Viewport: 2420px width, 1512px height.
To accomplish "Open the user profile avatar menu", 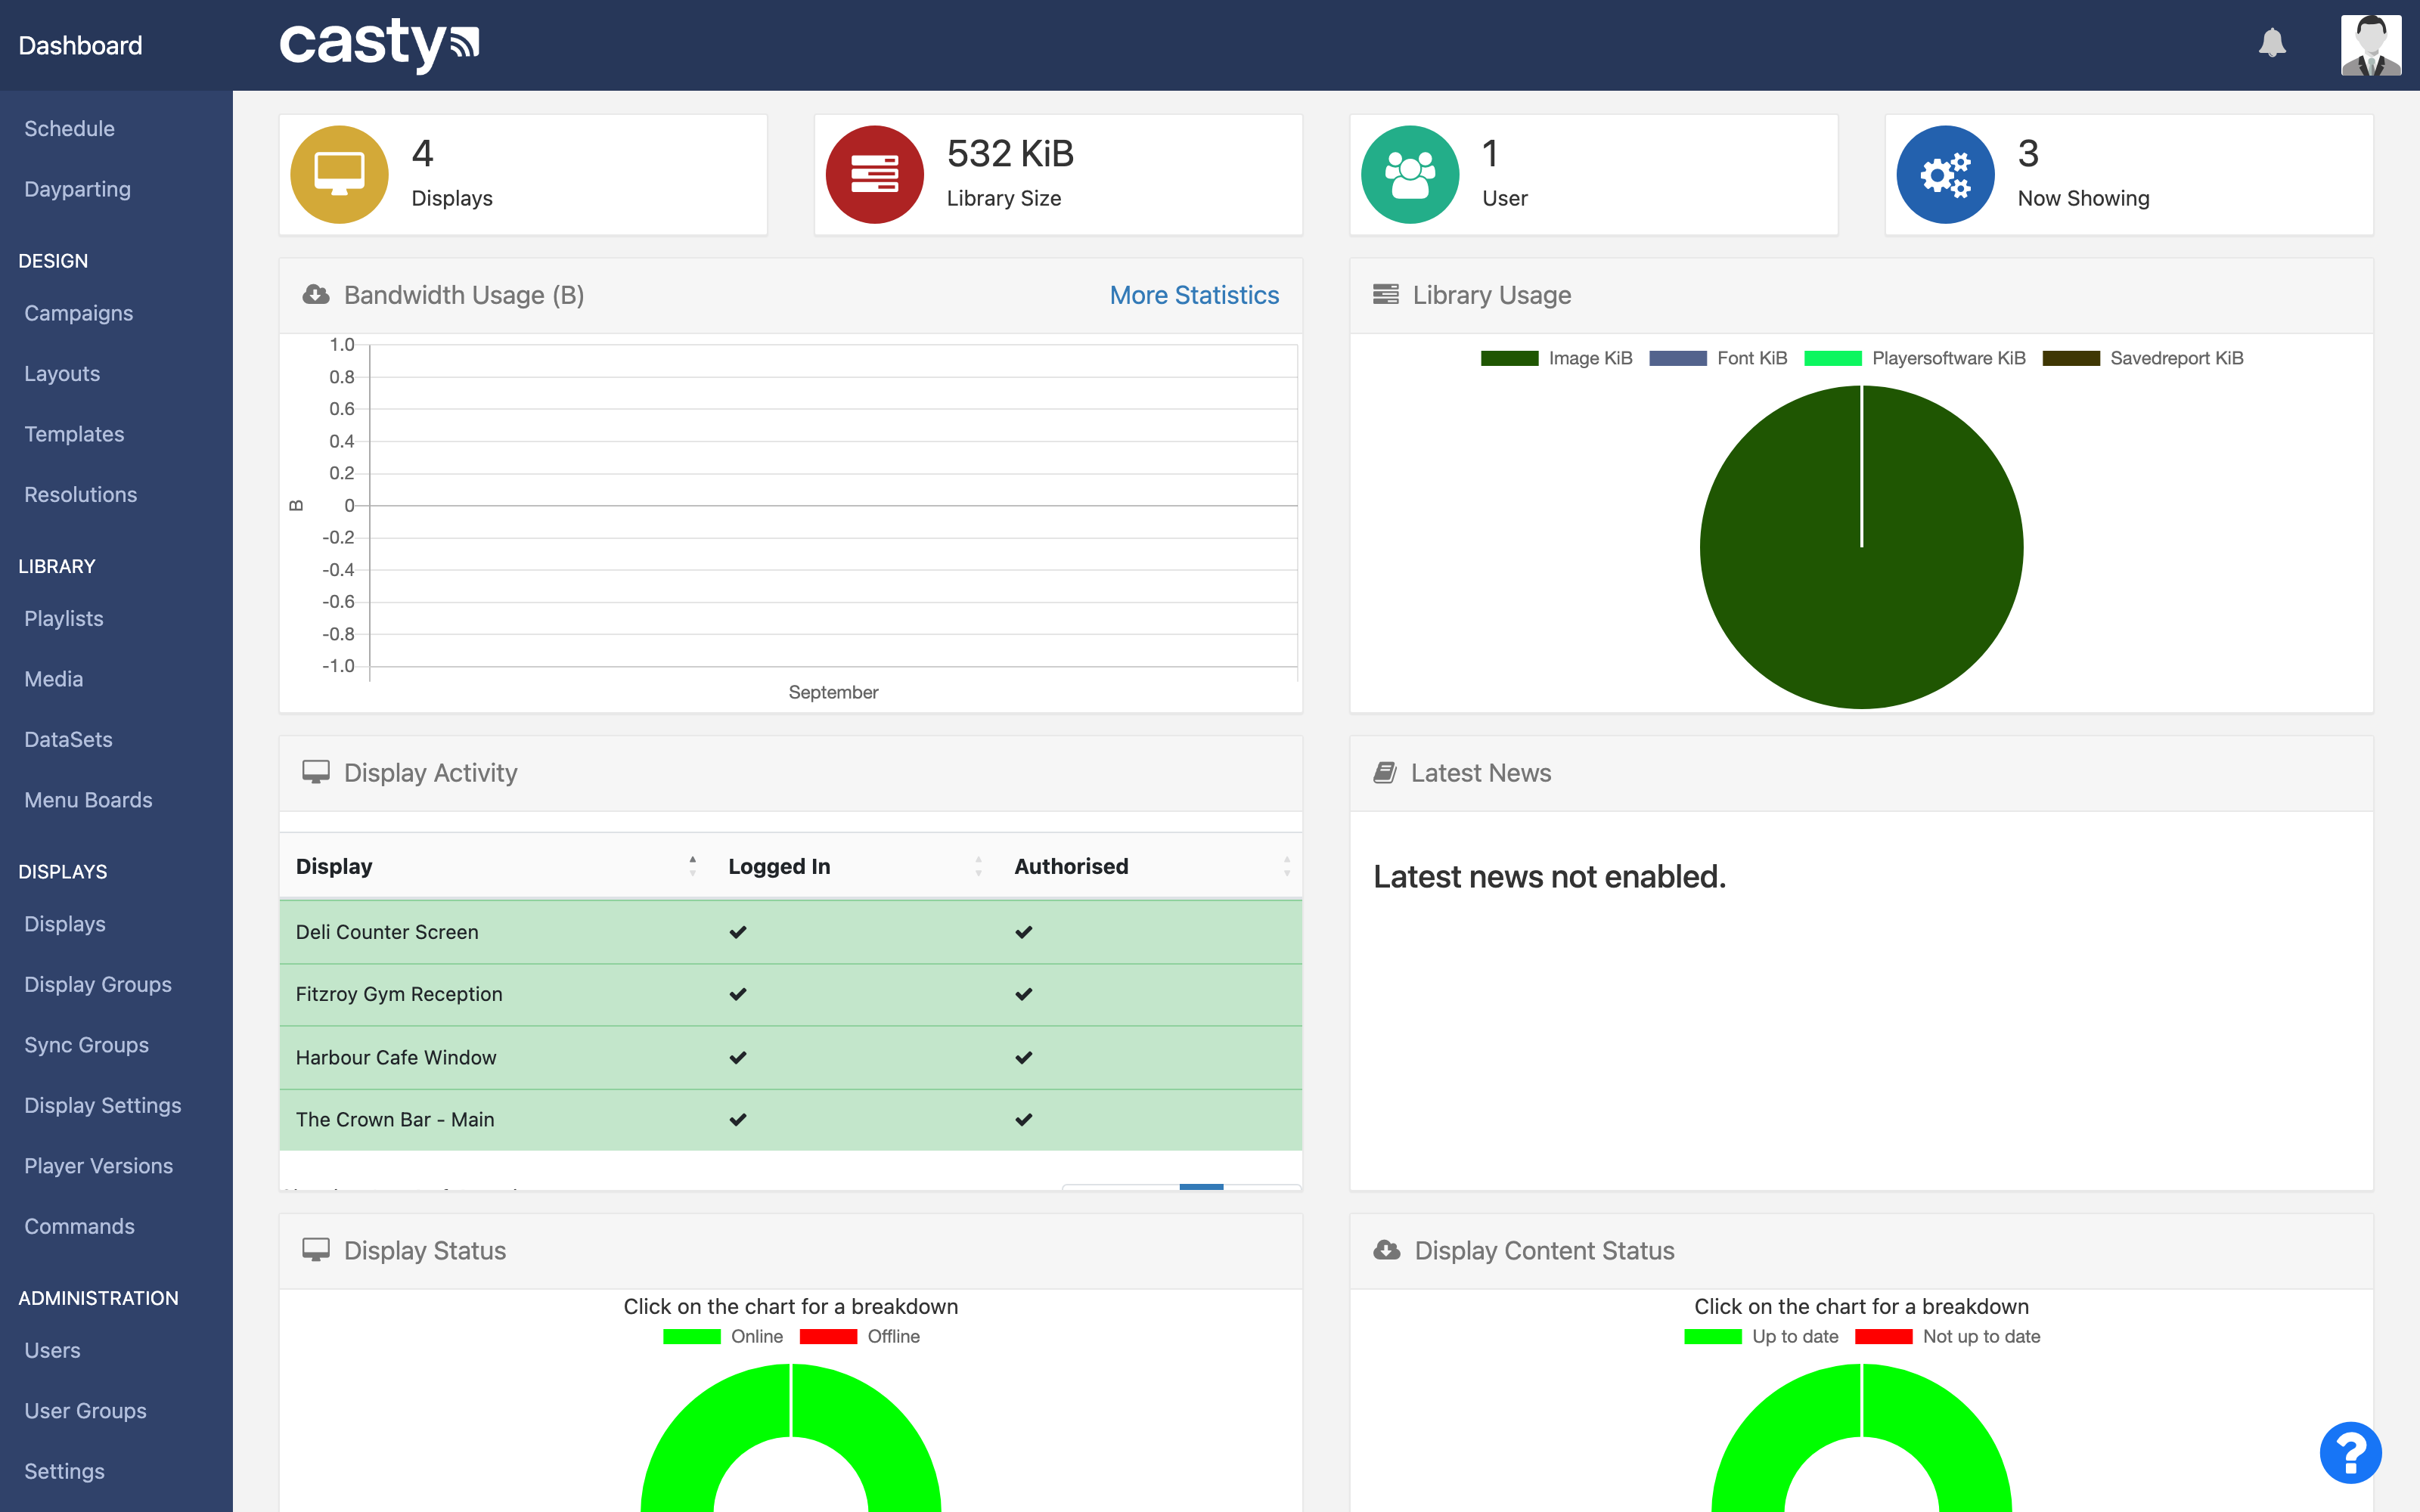I will pyautogui.click(x=2370, y=45).
